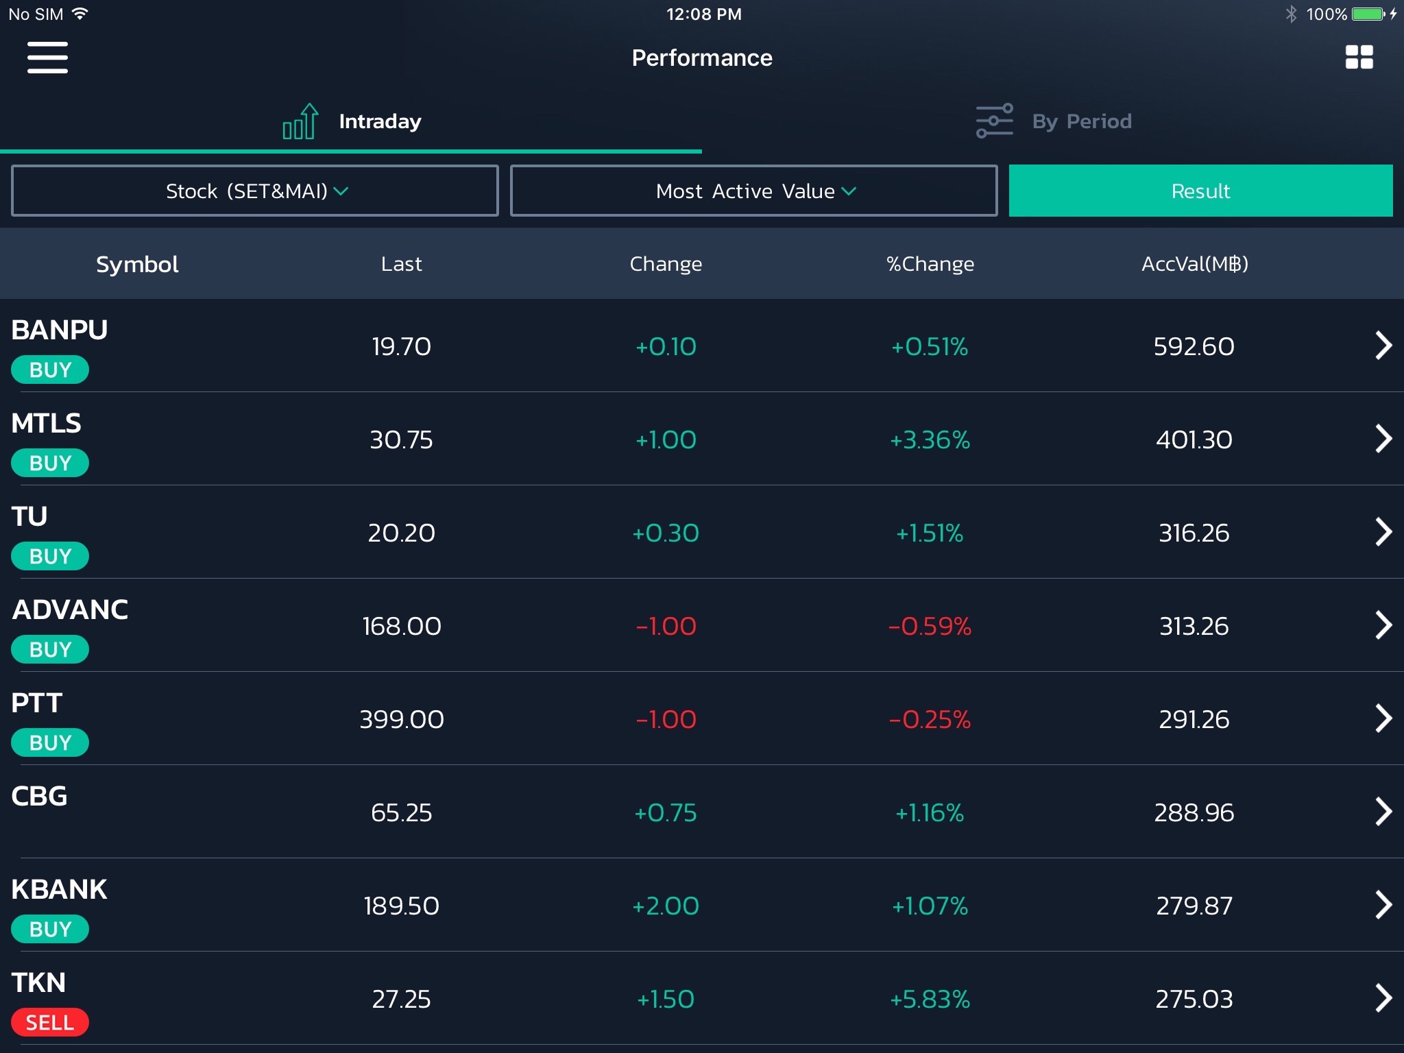
Task: Click the Intraday chart icon
Action: coord(300,121)
